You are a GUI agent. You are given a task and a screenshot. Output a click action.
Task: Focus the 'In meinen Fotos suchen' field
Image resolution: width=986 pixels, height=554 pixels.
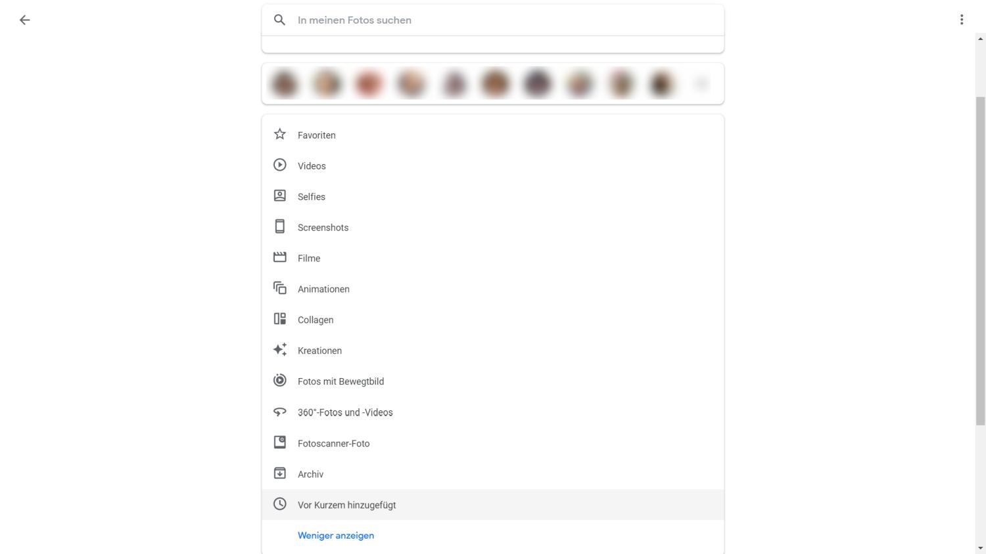point(500,20)
